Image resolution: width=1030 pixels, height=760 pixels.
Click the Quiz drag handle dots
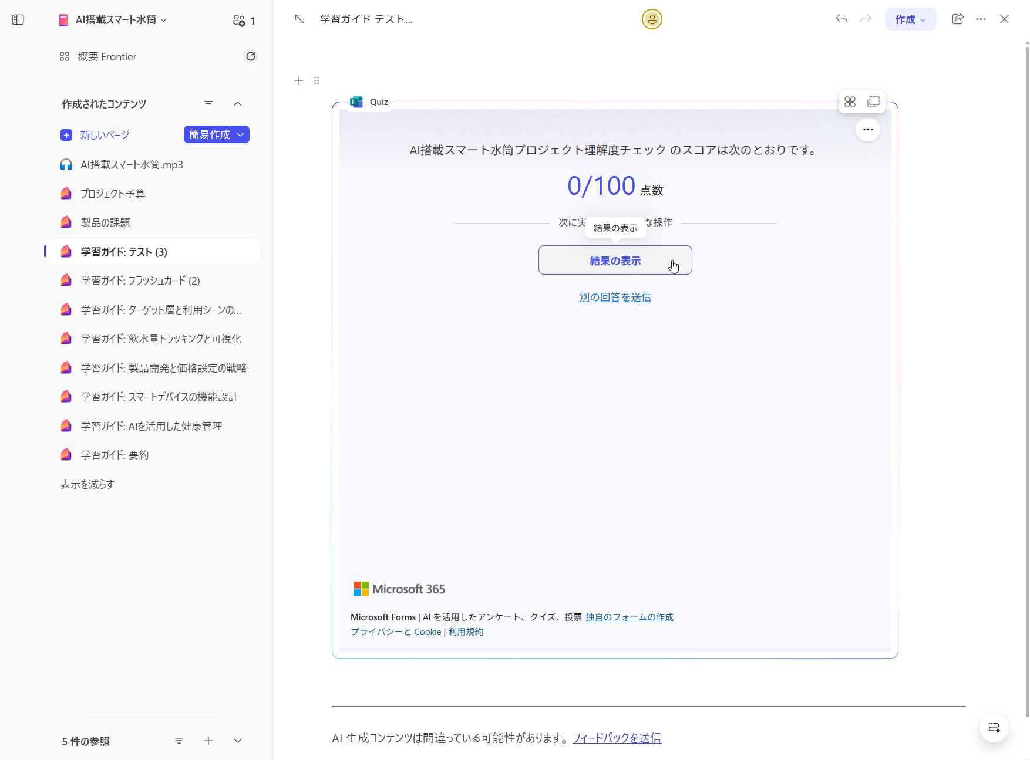317,80
